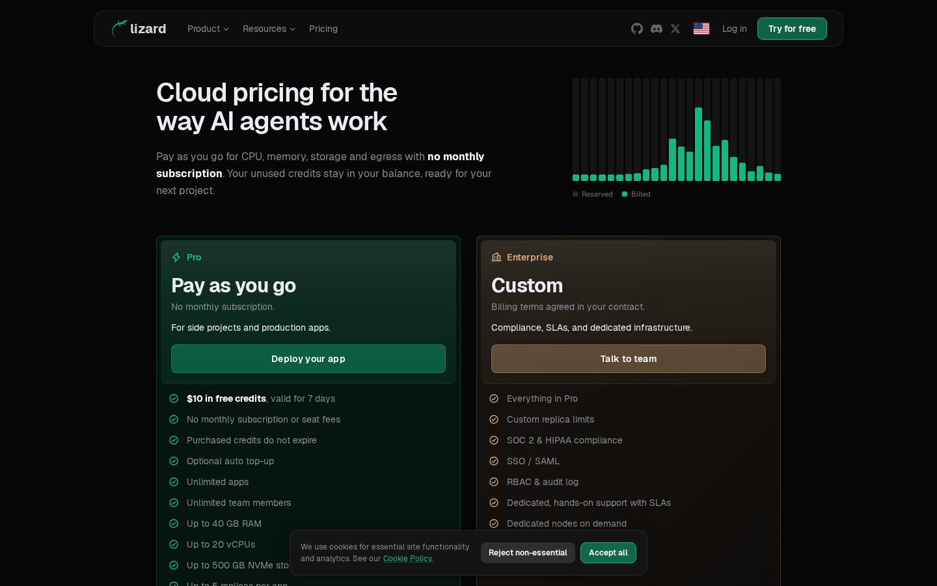Click checkmark icon beside Unlimited apps
937x586 pixels.
pos(174,482)
